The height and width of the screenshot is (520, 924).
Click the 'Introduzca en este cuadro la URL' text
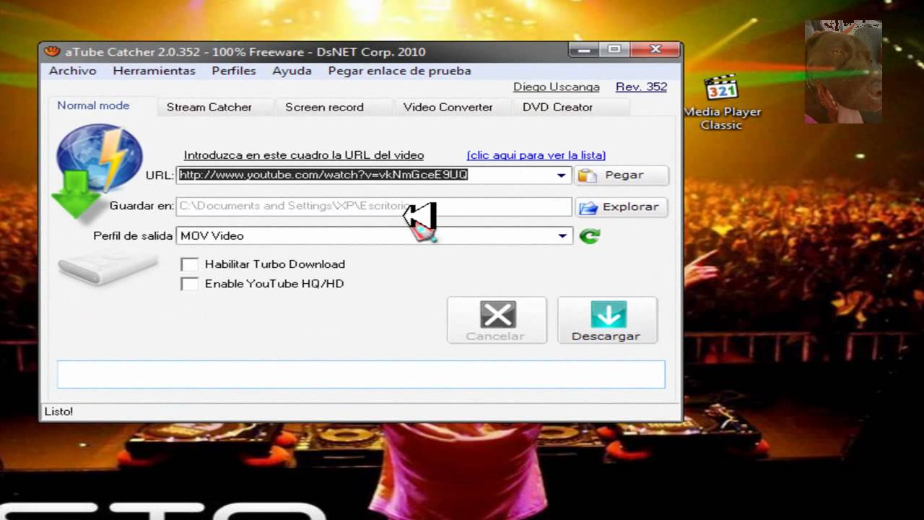pos(304,155)
